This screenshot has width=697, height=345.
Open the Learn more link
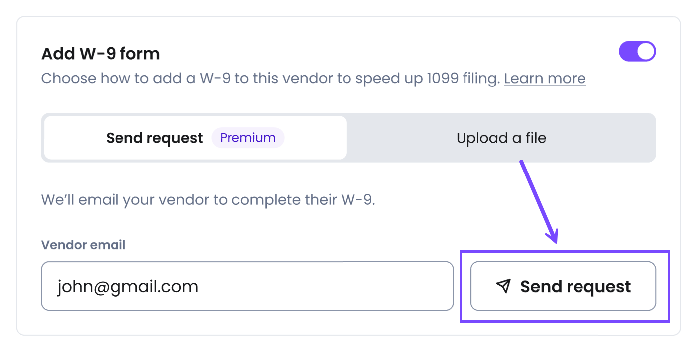[x=545, y=79]
